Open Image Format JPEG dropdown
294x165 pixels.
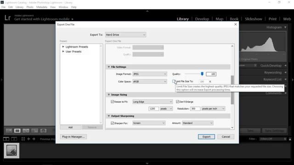coord(149,74)
